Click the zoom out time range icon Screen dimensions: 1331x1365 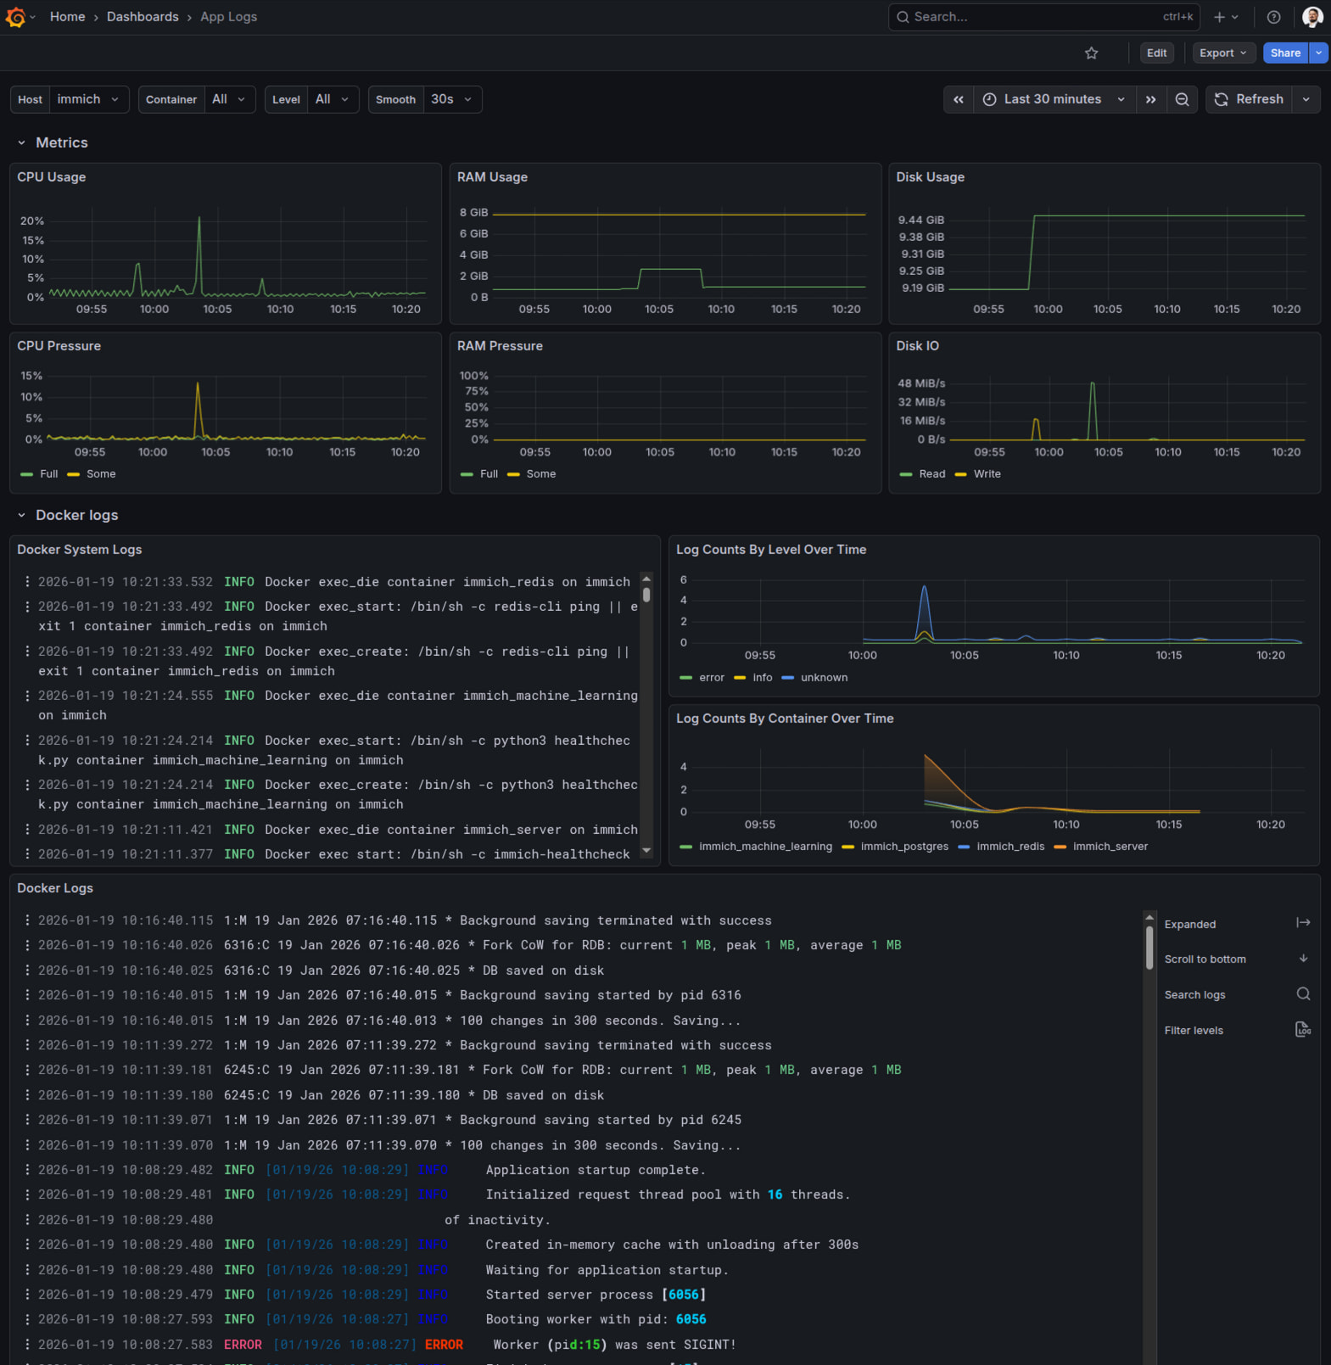click(1182, 99)
